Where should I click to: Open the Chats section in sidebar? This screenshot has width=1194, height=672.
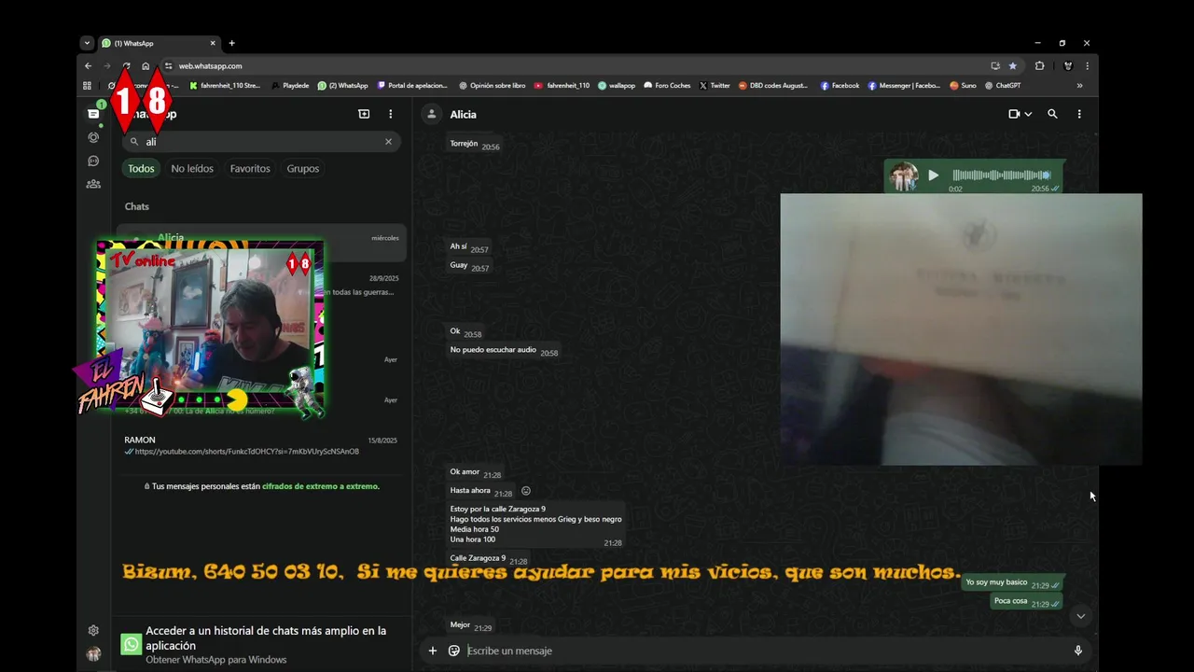coord(93,114)
